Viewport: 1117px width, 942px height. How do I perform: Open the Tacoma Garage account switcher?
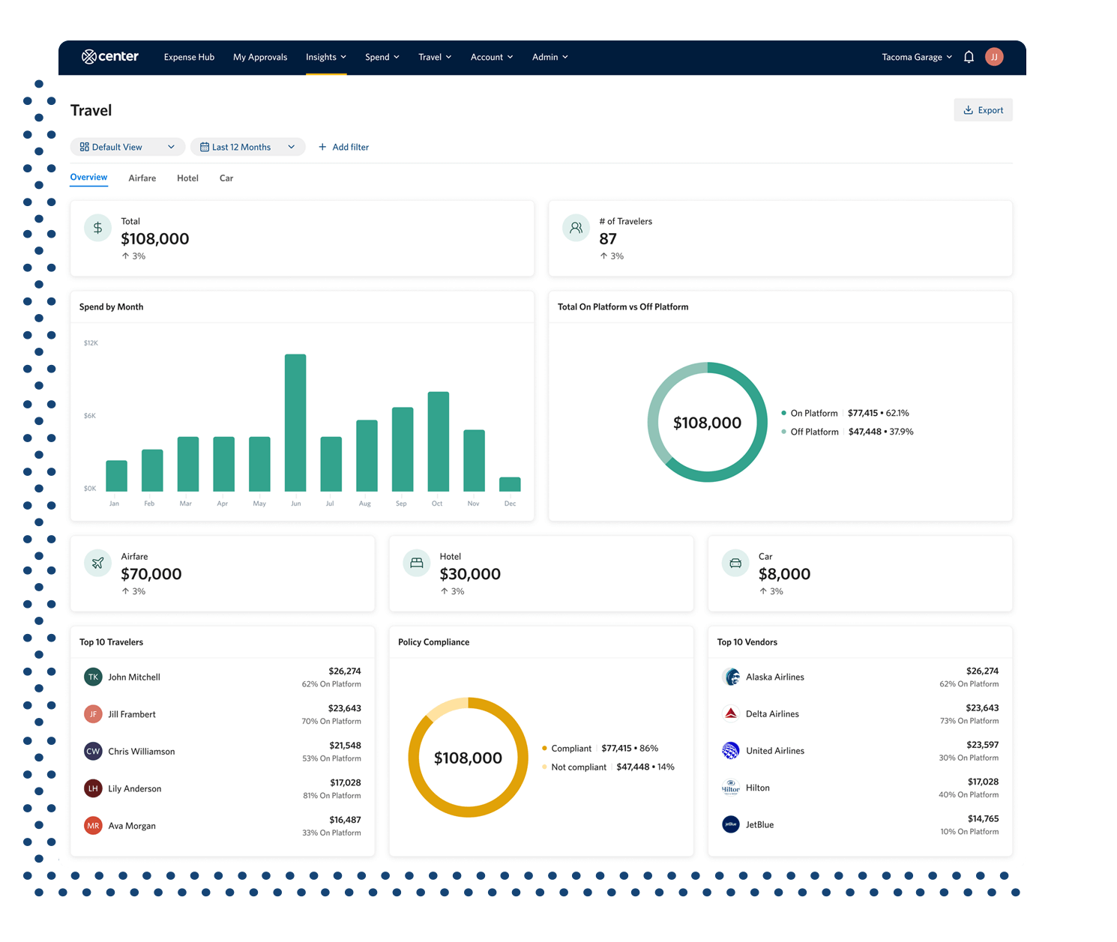click(x=917, y=57)
